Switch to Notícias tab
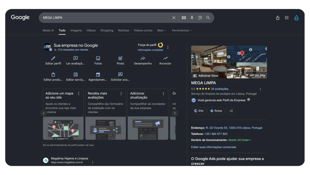This screenshot has height=175, width=310. click(x=124, y=31)
